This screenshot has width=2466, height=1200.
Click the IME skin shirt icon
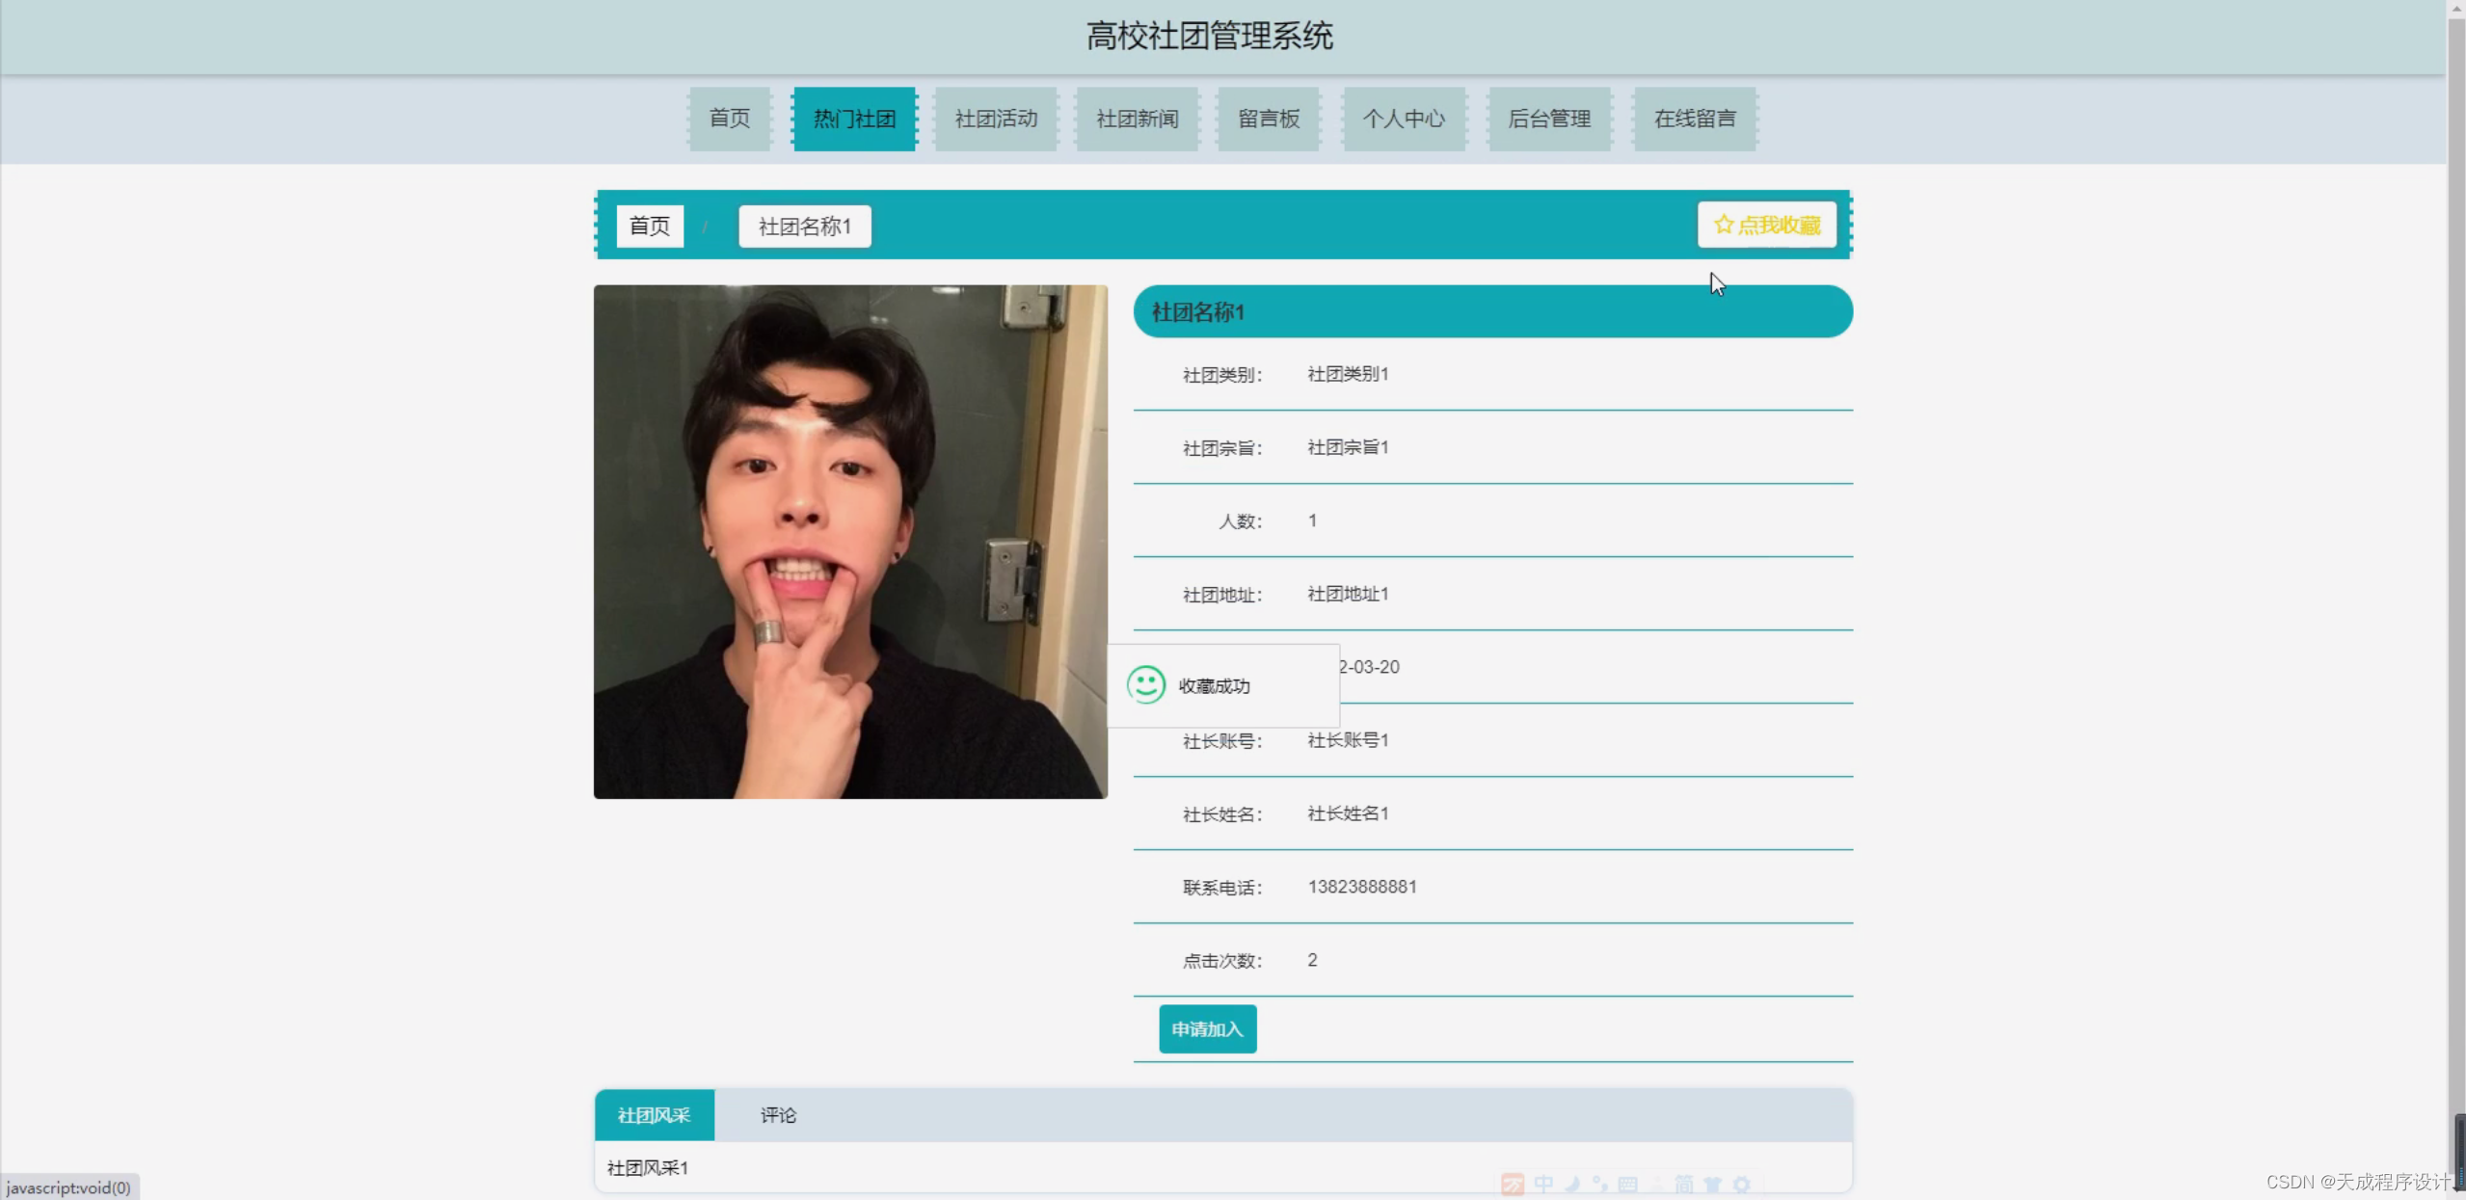pyautogui.click(x=1712, y=1184)
